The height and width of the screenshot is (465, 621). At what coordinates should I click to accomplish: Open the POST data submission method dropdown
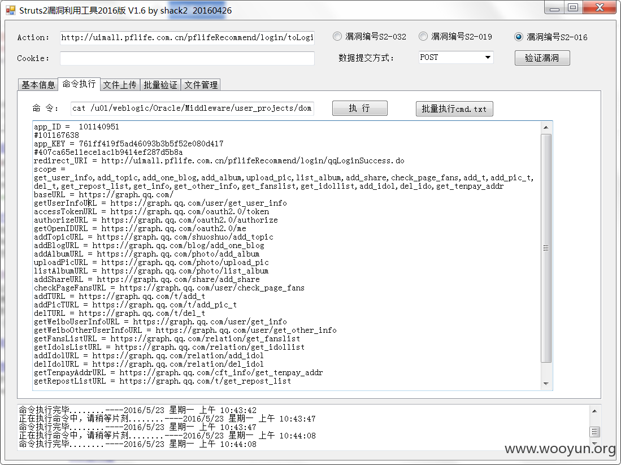tap(456, 58)
